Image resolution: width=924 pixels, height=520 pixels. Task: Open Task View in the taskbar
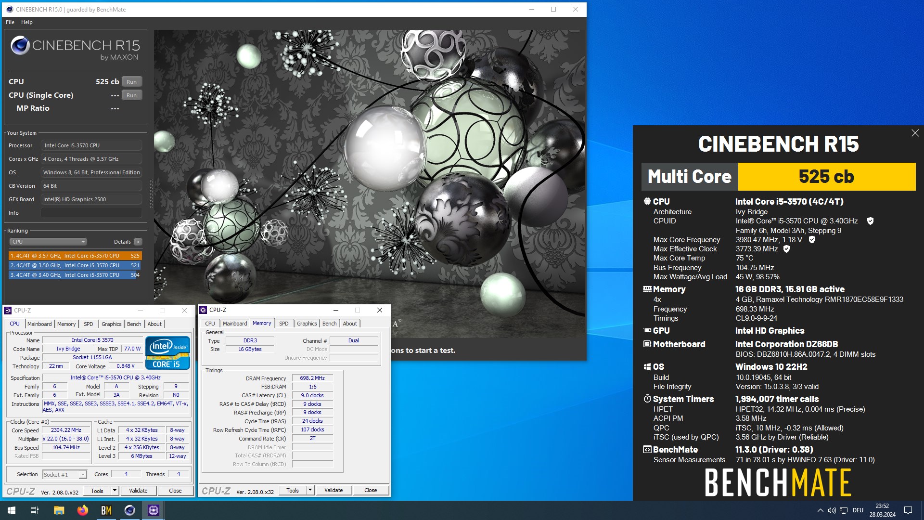pos(35,510)
